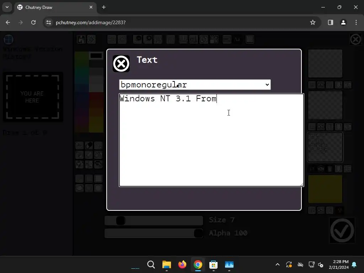The height and width of the screenshot is (273, 364).
Task: Toggle the eye visibility icon of the top layer
Action: coord(321,85)
